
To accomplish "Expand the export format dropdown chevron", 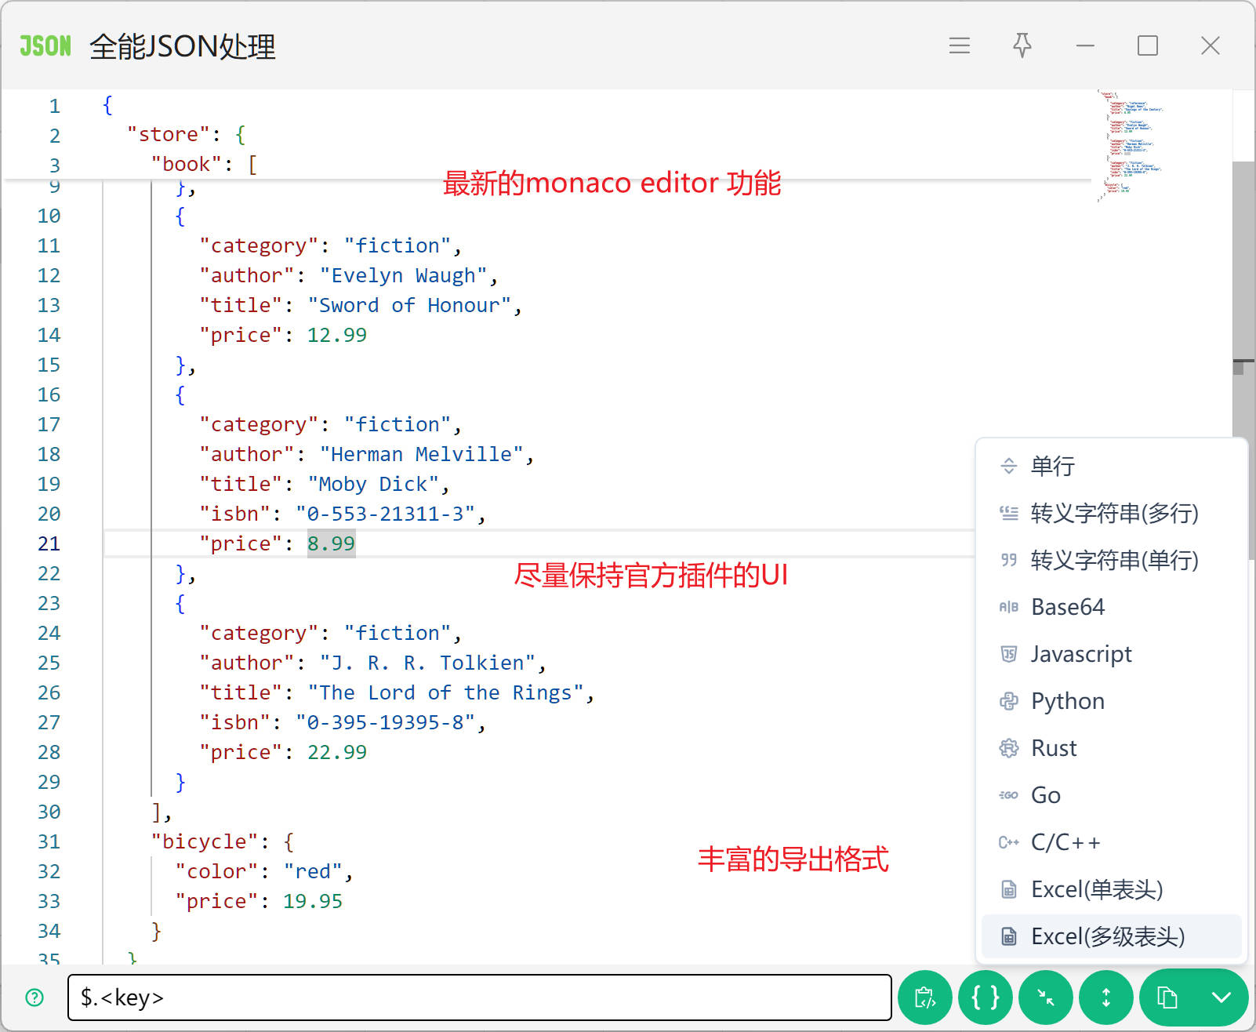I will (x=1221, y=997).
